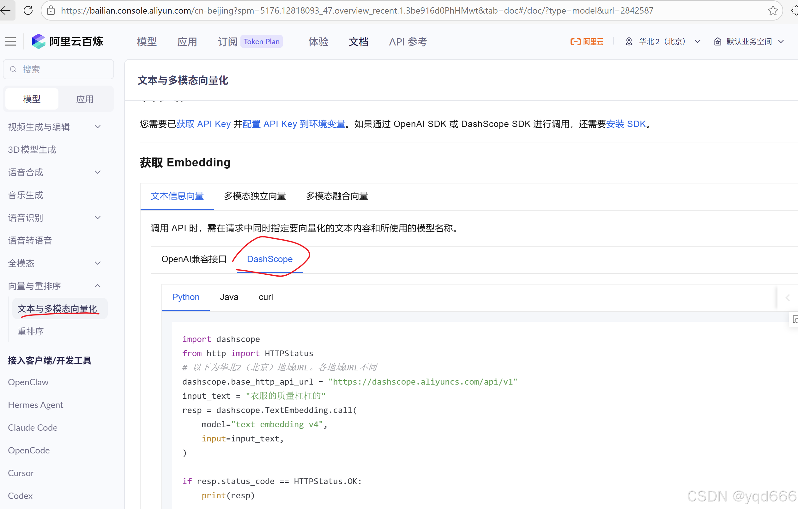This screenshot has height=509, width=798.
Task: Switch to OpenAI兼容接口 tab
Action: point(194,259)
